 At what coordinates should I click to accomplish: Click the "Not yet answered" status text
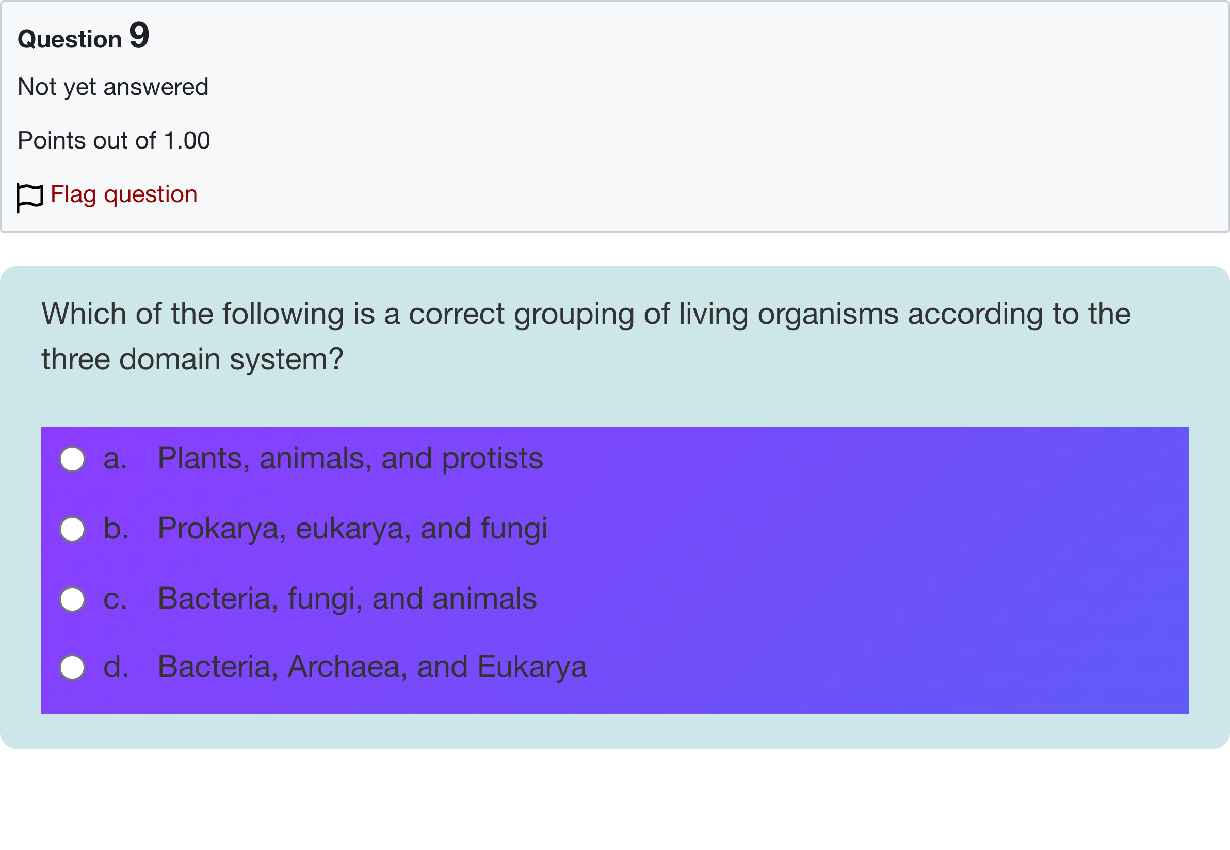click(113, 86)
